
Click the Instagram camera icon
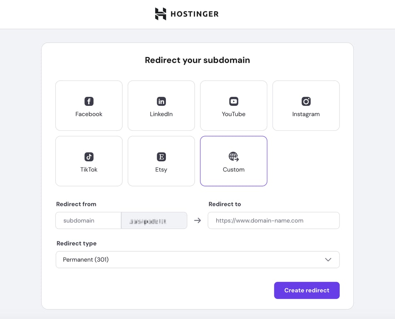pyautogui.click(x=306, y=101)
